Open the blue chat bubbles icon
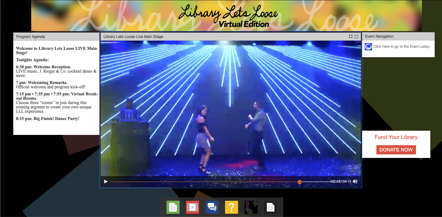The height and width of the screenshot is (217, 442). point(212,207)
